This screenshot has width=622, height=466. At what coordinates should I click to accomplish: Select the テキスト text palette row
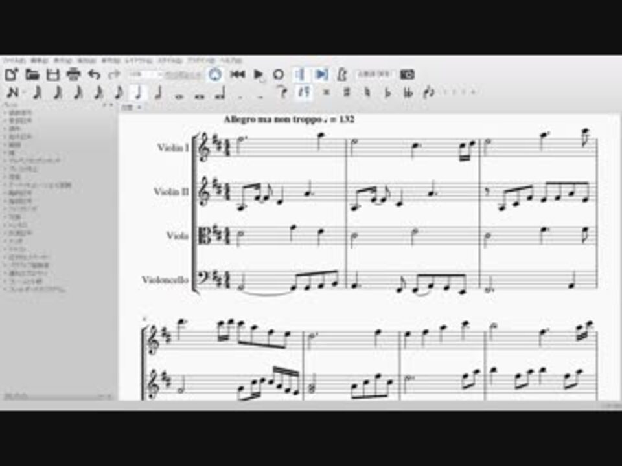pos(17,249)
